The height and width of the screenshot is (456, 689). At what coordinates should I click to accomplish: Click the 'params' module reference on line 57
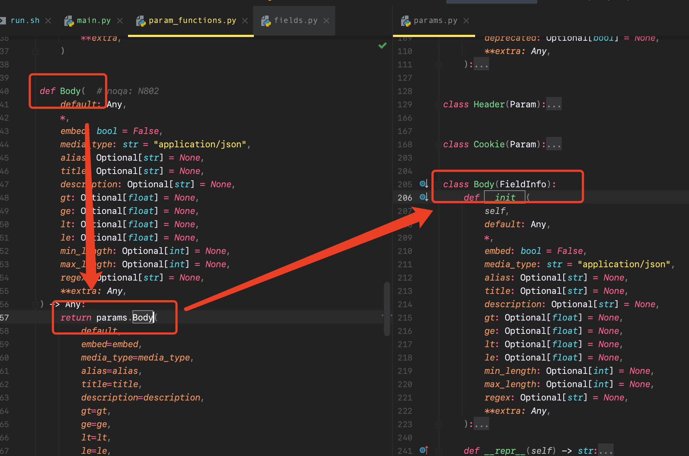click(112, 318)
